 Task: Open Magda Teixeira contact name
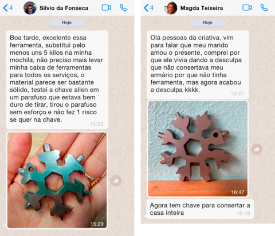tap(202, 8)
